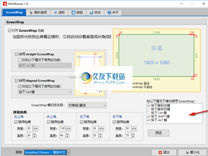Screen dimensions: 208x156
Task: Click the 右下角 高度 field showing 70
Action: pos(128,135)
